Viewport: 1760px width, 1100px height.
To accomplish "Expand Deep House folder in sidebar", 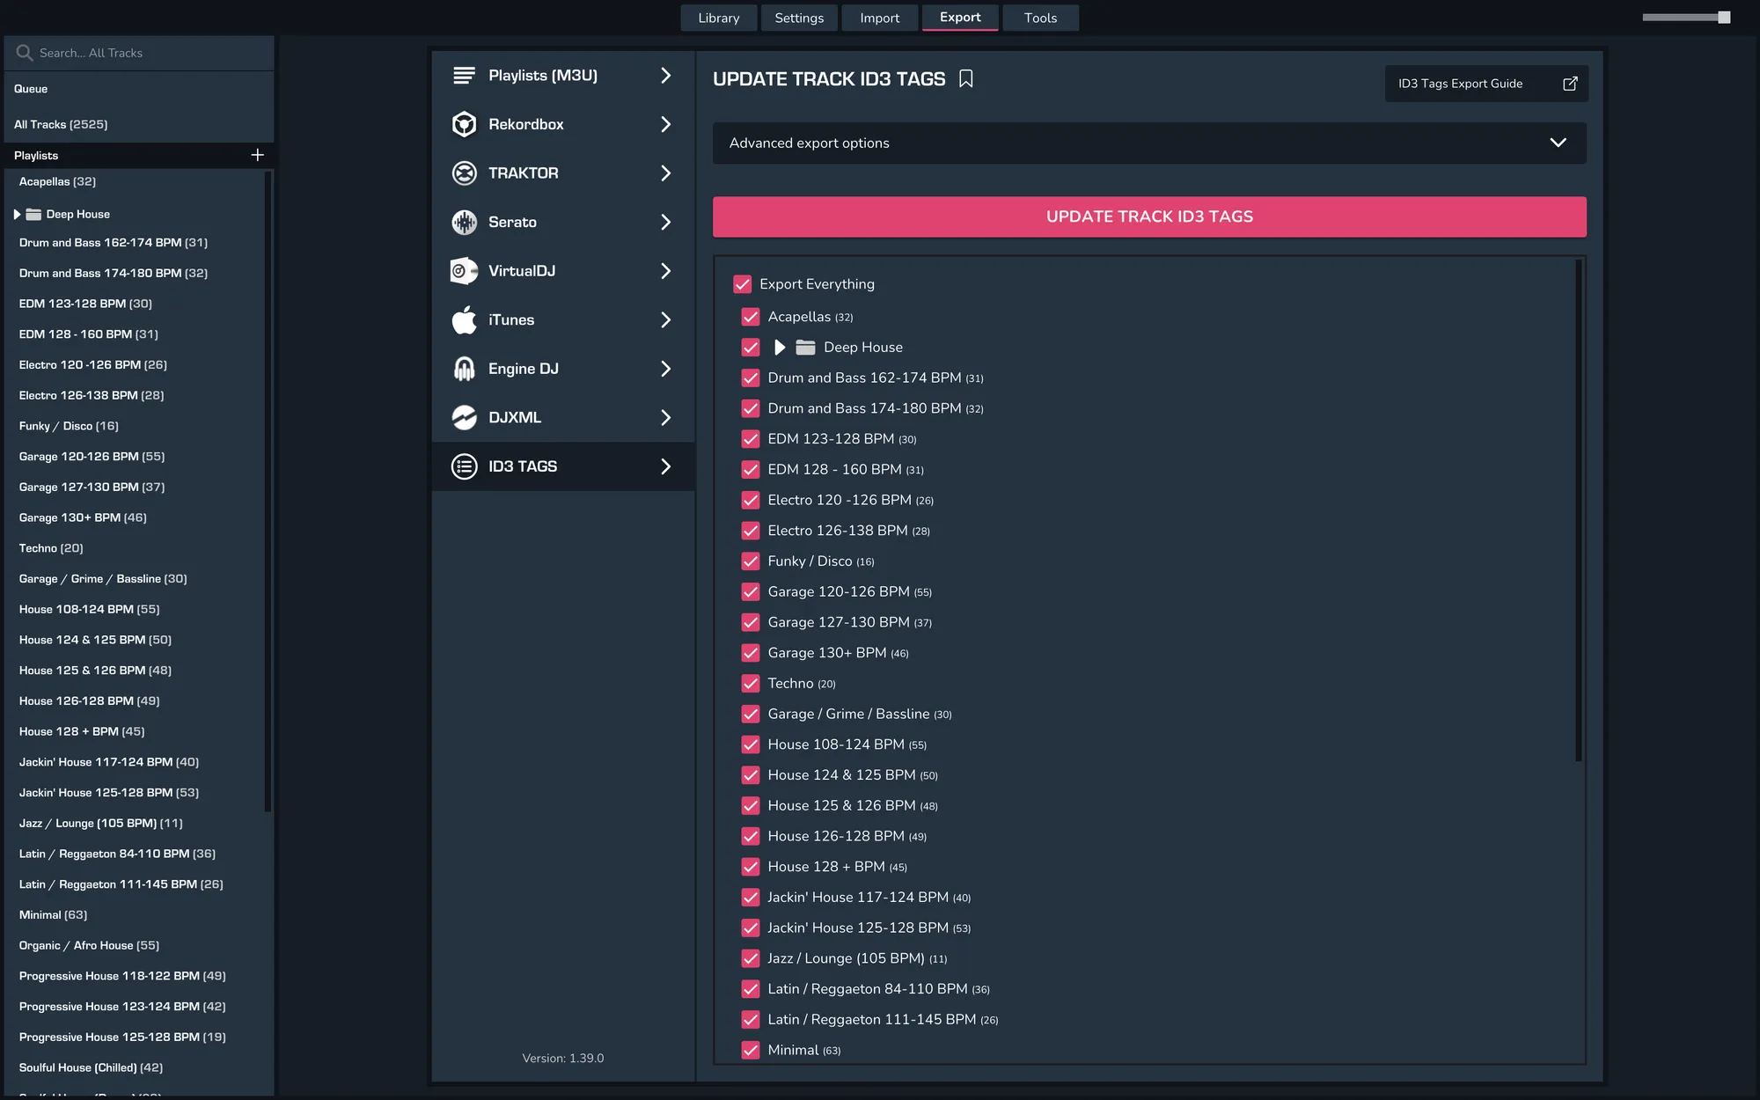I will tap(17, 214).
